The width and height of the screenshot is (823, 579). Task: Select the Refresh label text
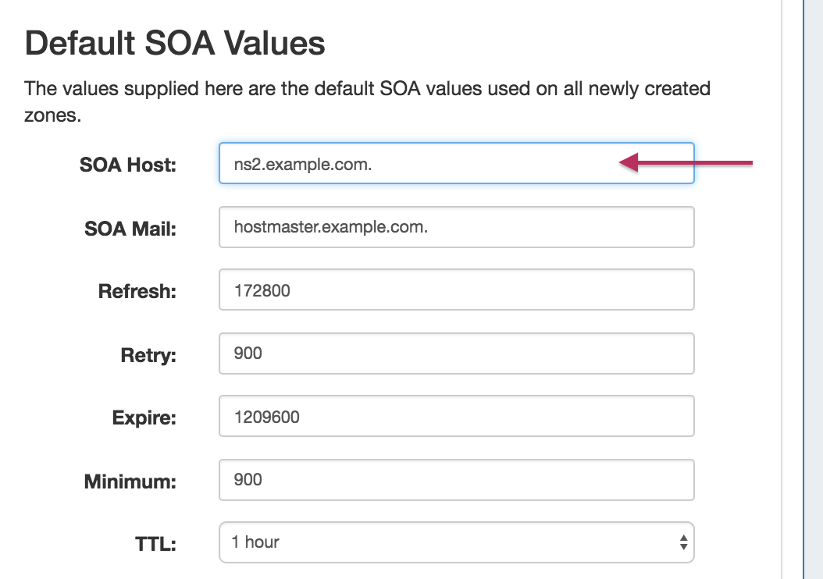pyautogui.click(x=137, y=291)
